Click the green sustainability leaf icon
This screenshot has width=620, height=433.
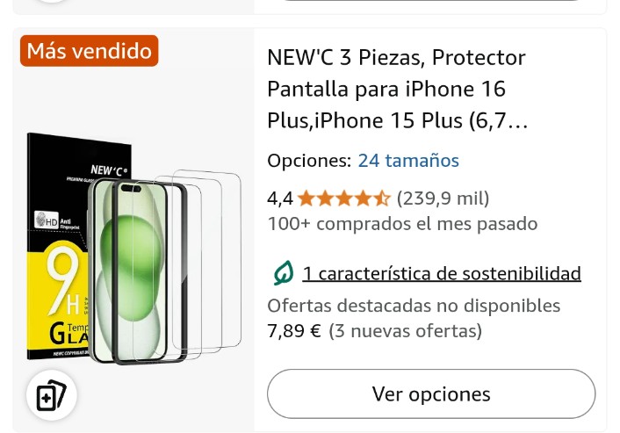pos(284,273)
